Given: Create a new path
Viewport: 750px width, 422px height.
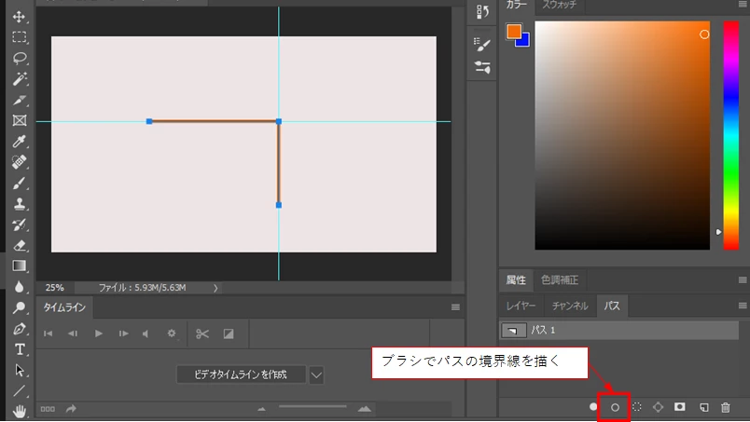Looking at the screenshot, I should tap(704, 408).
